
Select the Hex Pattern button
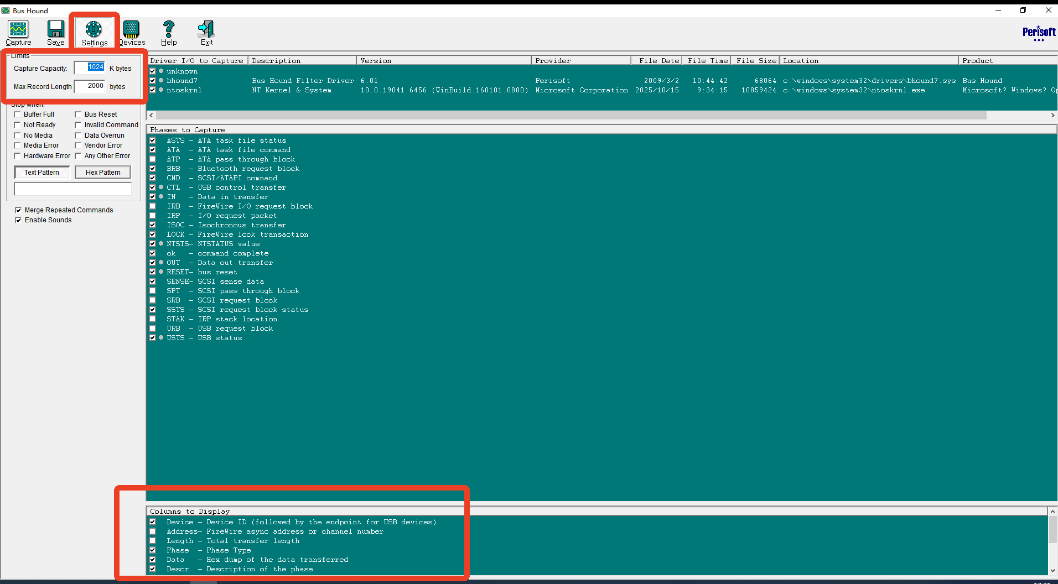click(x=103, y=173)
